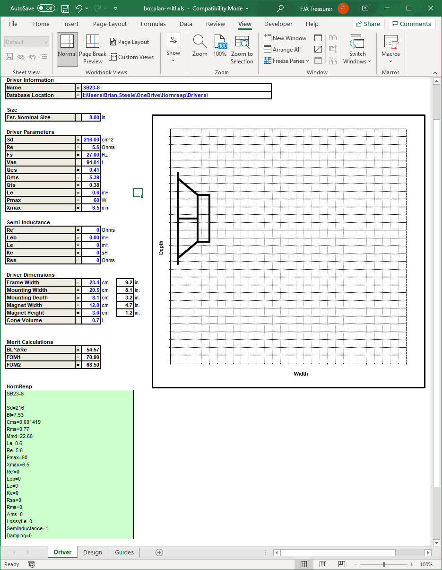Select Normal workbook view
The image size is (442, 570).
pos(67,49)
